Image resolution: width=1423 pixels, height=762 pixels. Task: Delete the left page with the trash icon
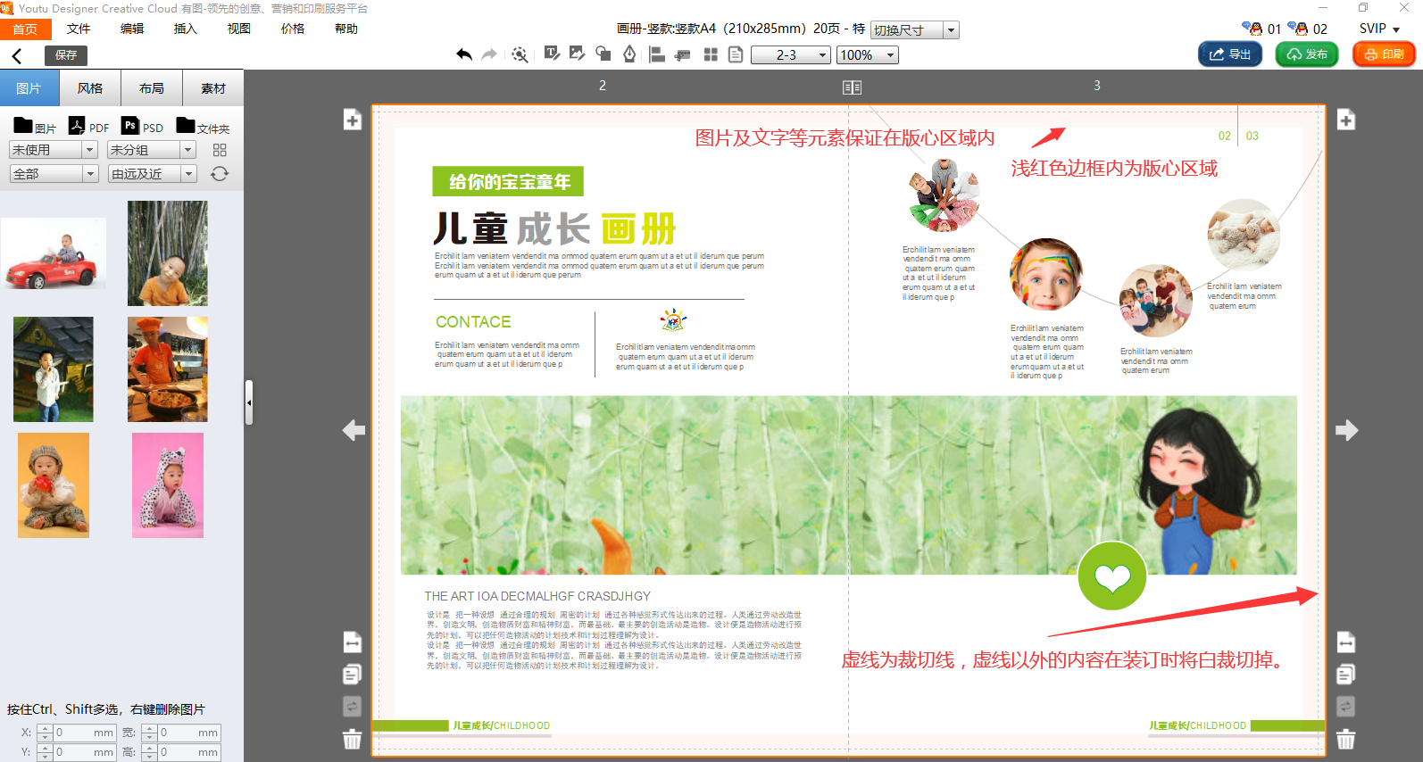[x=352, y=739]
